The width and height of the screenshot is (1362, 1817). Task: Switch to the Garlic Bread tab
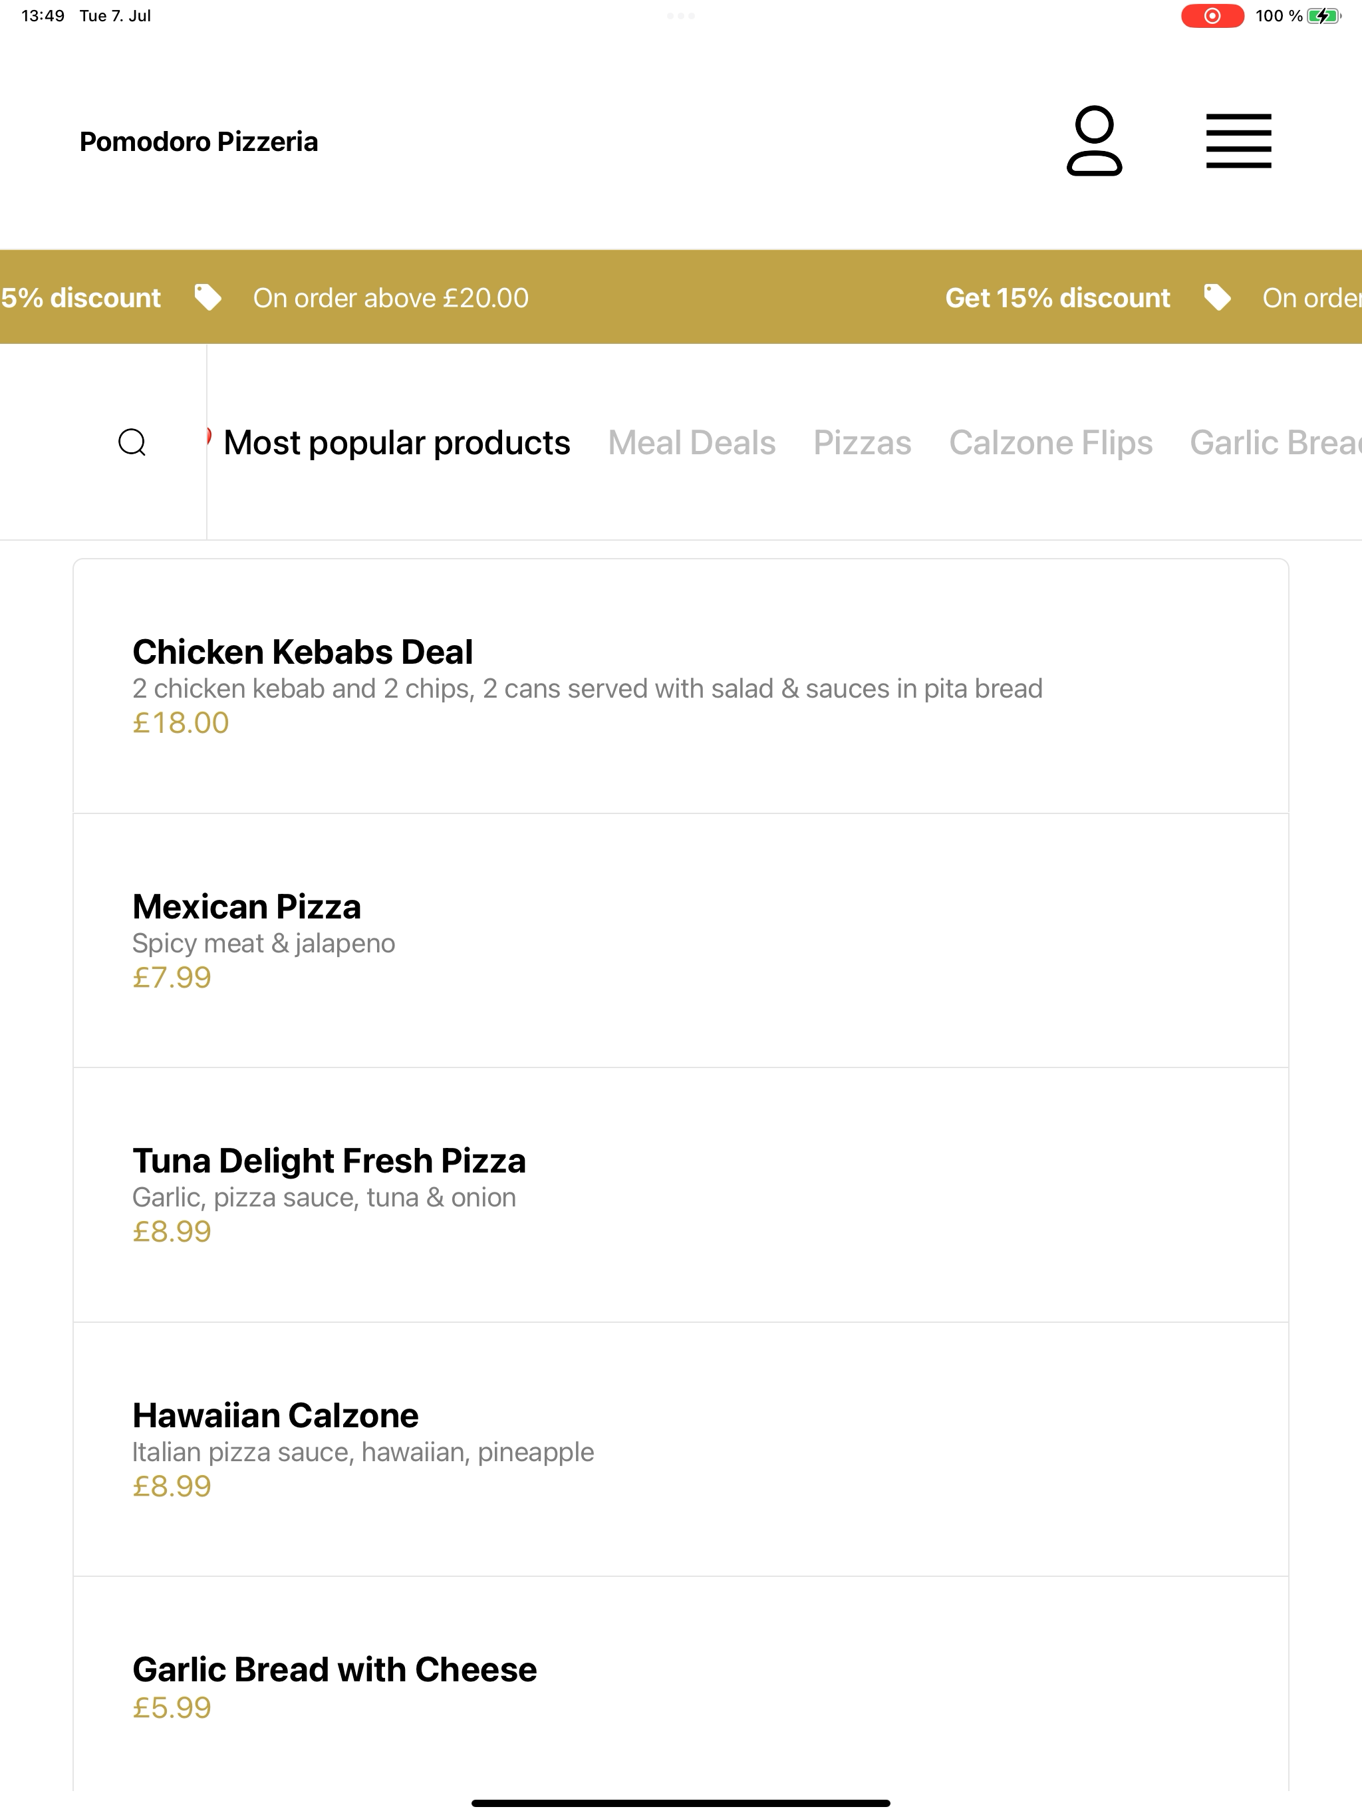[1276, 443]
